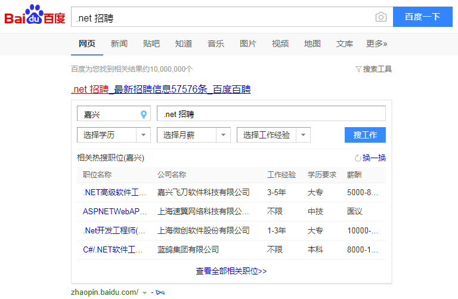The height and width of the screenshot is (299, 458).
Task: Open the 知道 tab
Action: tap(184, 44)
